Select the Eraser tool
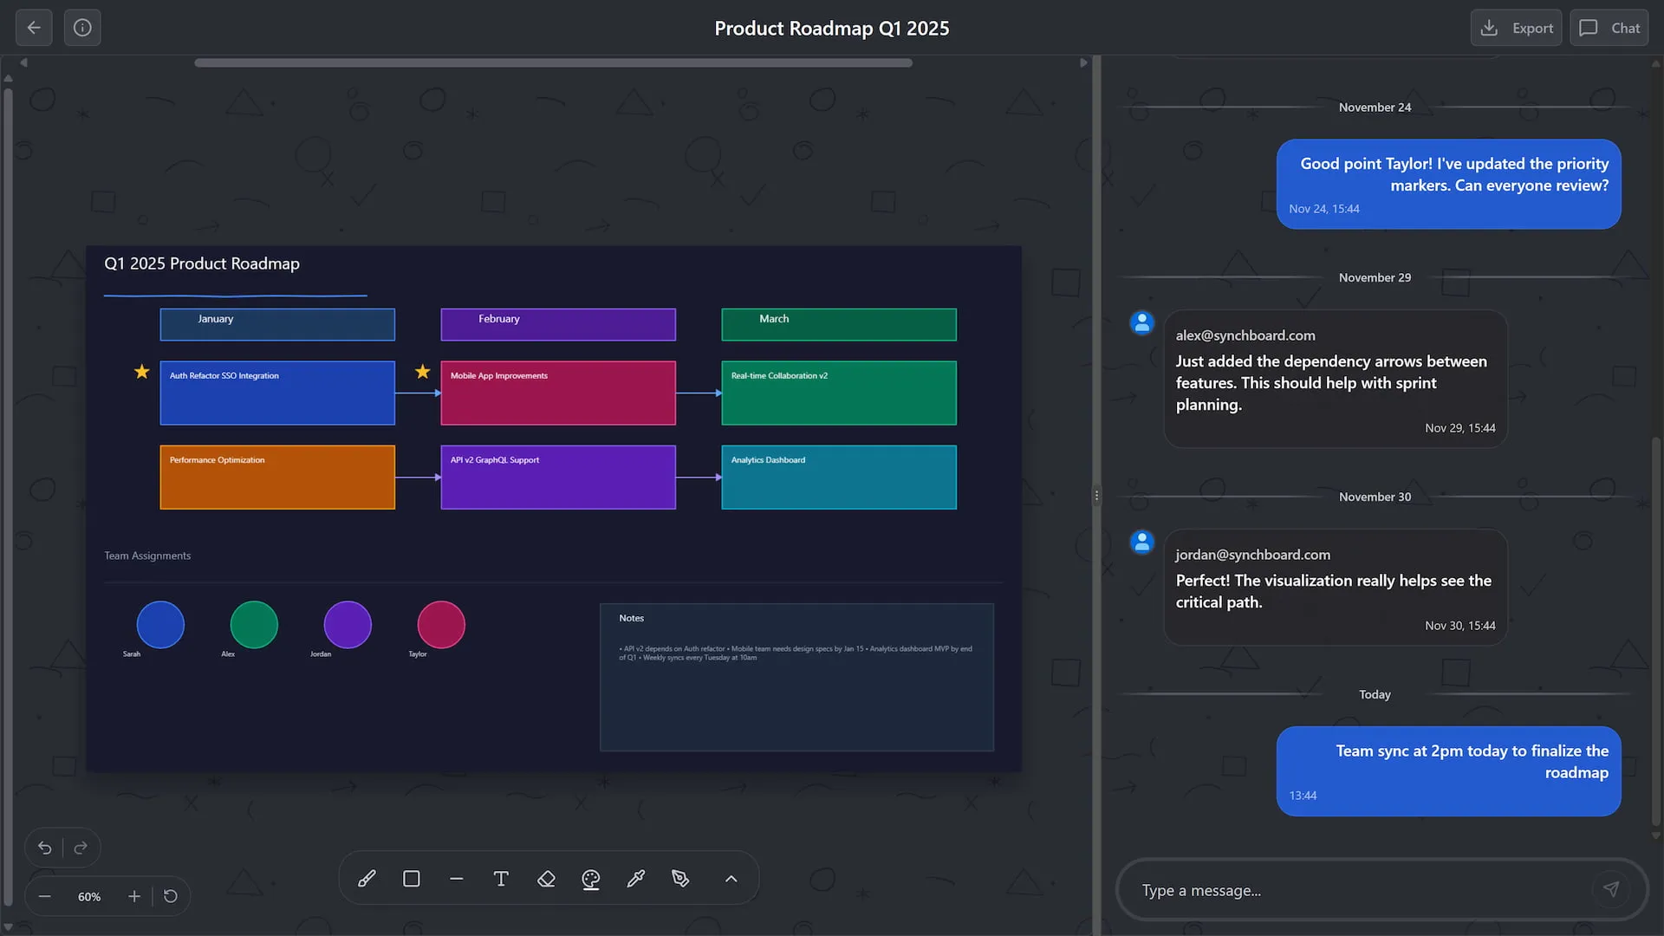This screenshot has width=1664, height=936. coord(546,878)
